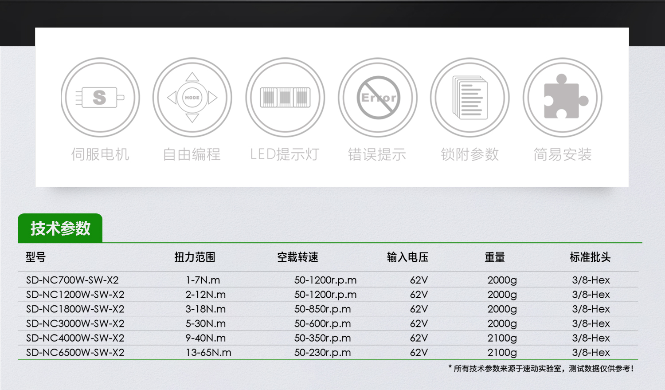Click the MODE free programming icon

[x=192, y=97]
